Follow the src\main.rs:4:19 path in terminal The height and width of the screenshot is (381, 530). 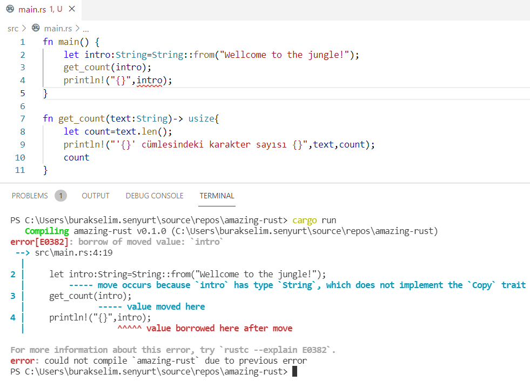pos(73,252)
